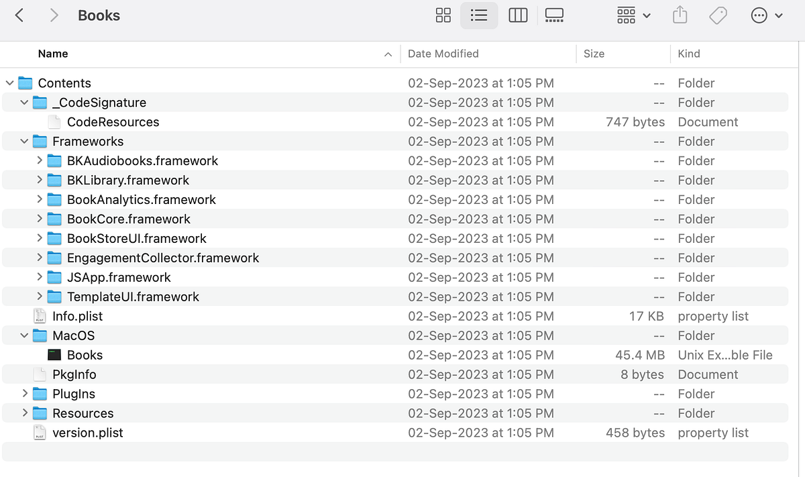Viewport: 805px width, 477px height.
Task: Select the Frameworks folder icon
Action: tap(40, 142)
